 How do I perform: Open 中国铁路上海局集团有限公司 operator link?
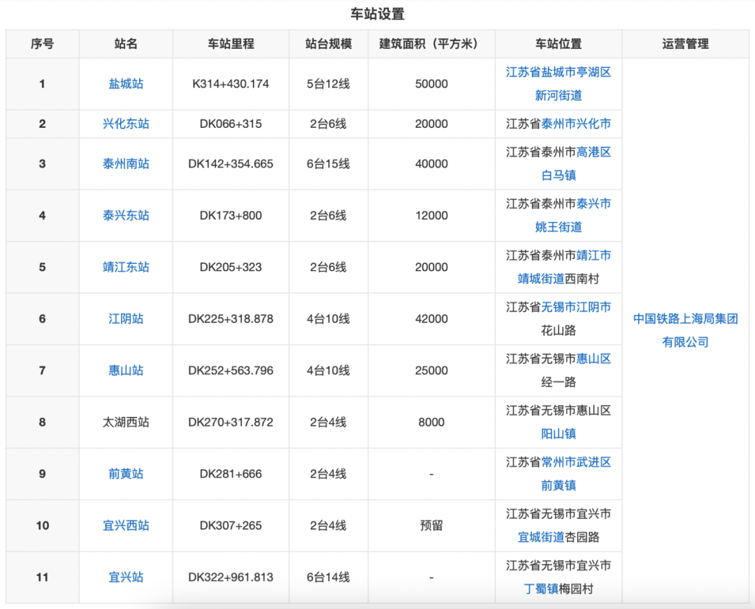click(x=685, y=330)
